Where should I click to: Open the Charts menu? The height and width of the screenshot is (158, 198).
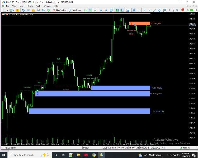point(30,6)
